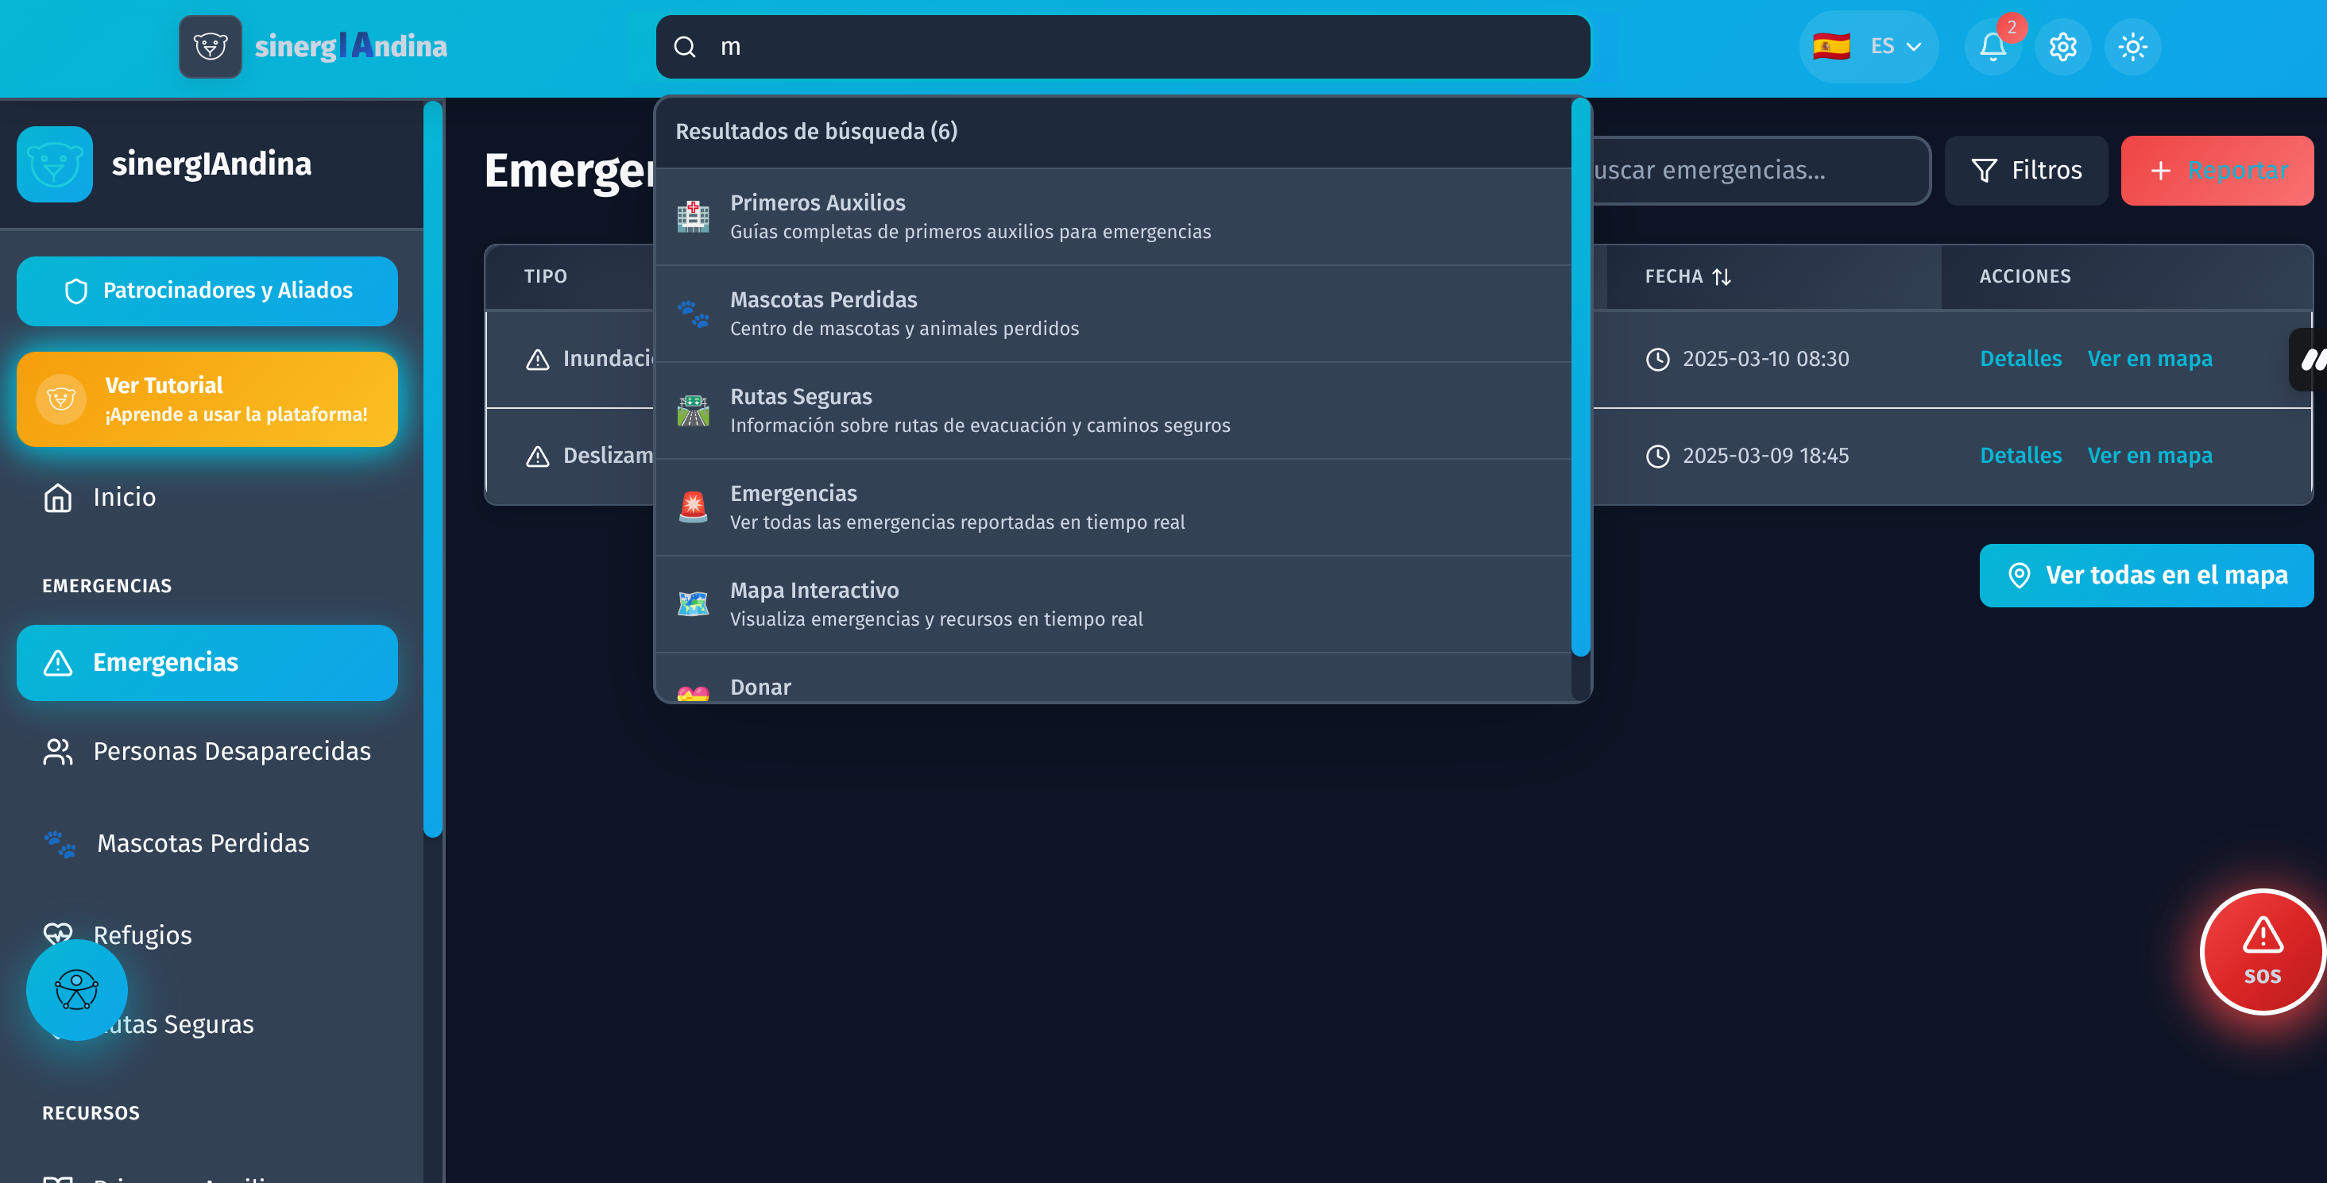
Task: Click the jaguar logo in the header
Action: 211,47
